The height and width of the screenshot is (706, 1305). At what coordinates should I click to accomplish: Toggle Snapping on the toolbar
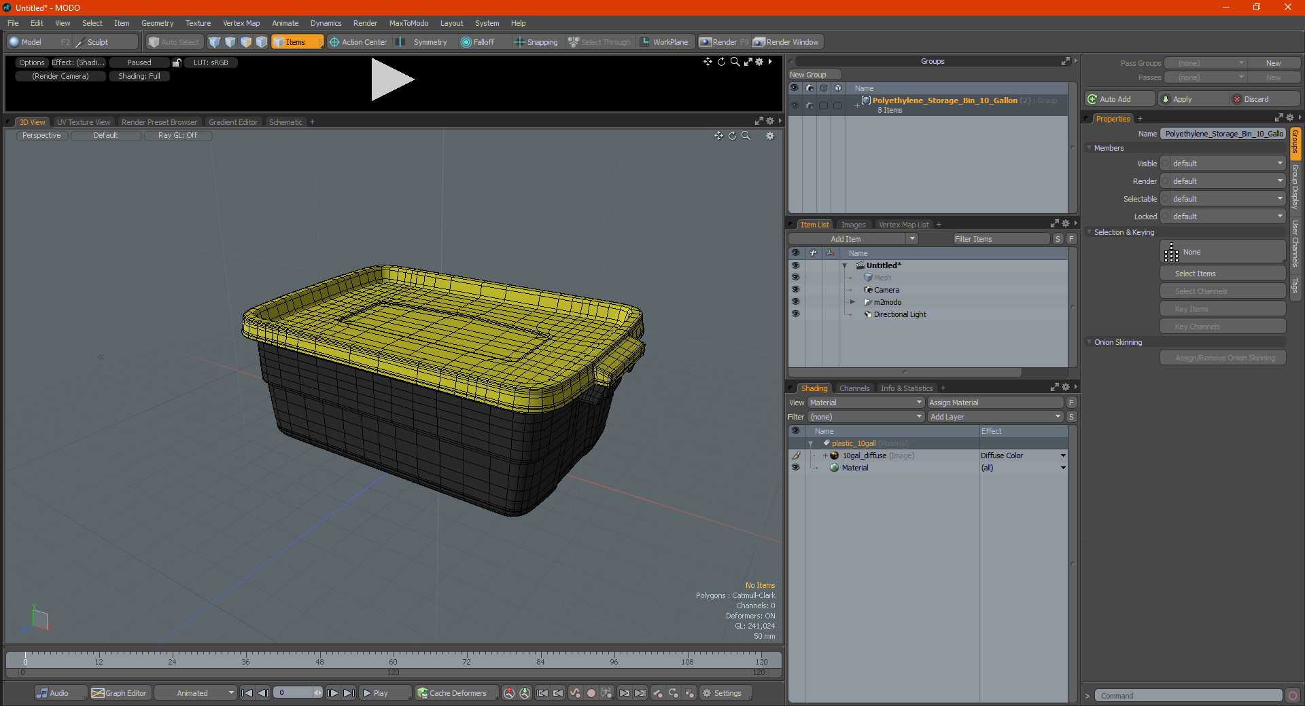point(536,42)
